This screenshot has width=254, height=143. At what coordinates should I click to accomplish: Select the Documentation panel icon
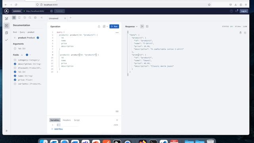[14, 17]
